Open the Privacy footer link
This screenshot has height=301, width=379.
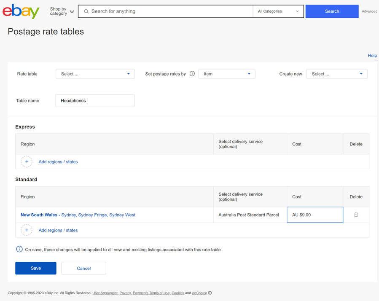(x=126, y=293)
